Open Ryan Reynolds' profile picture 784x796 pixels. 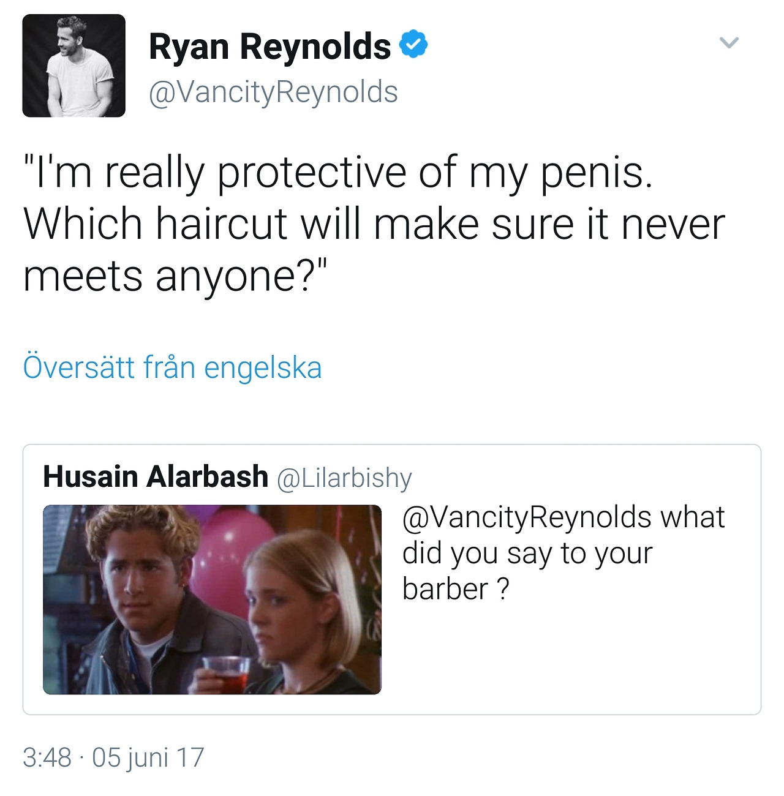(73, 66)
